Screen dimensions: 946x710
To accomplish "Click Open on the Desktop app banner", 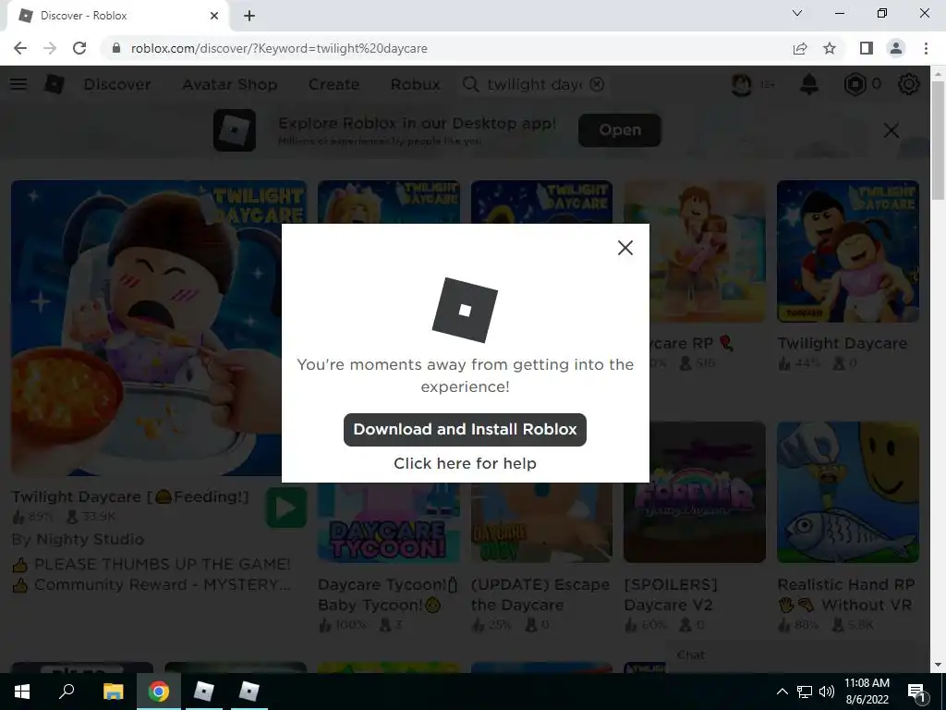I will click(620, 129).
